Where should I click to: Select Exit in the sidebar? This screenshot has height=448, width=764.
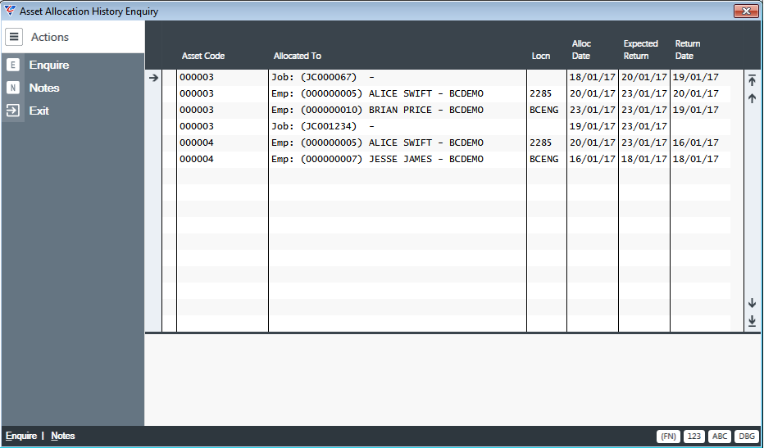[x=39, y=111]
